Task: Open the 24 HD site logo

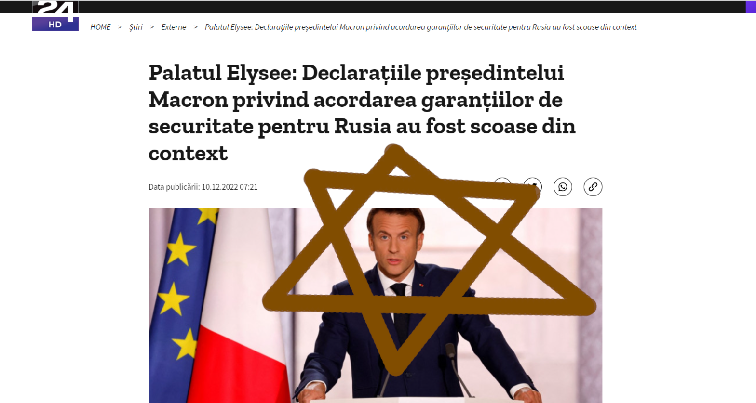Action: click(x=55, y=16)
